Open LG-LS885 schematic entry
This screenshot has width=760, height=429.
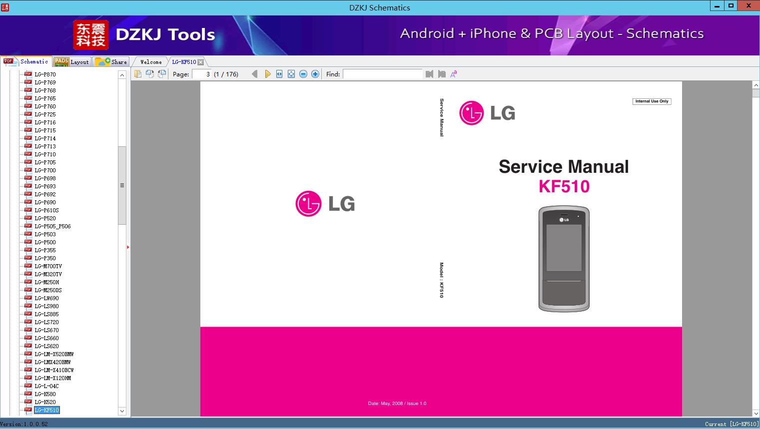46,314
